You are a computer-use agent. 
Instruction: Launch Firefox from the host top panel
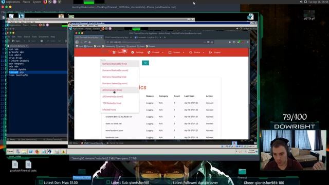click(45, 2)
